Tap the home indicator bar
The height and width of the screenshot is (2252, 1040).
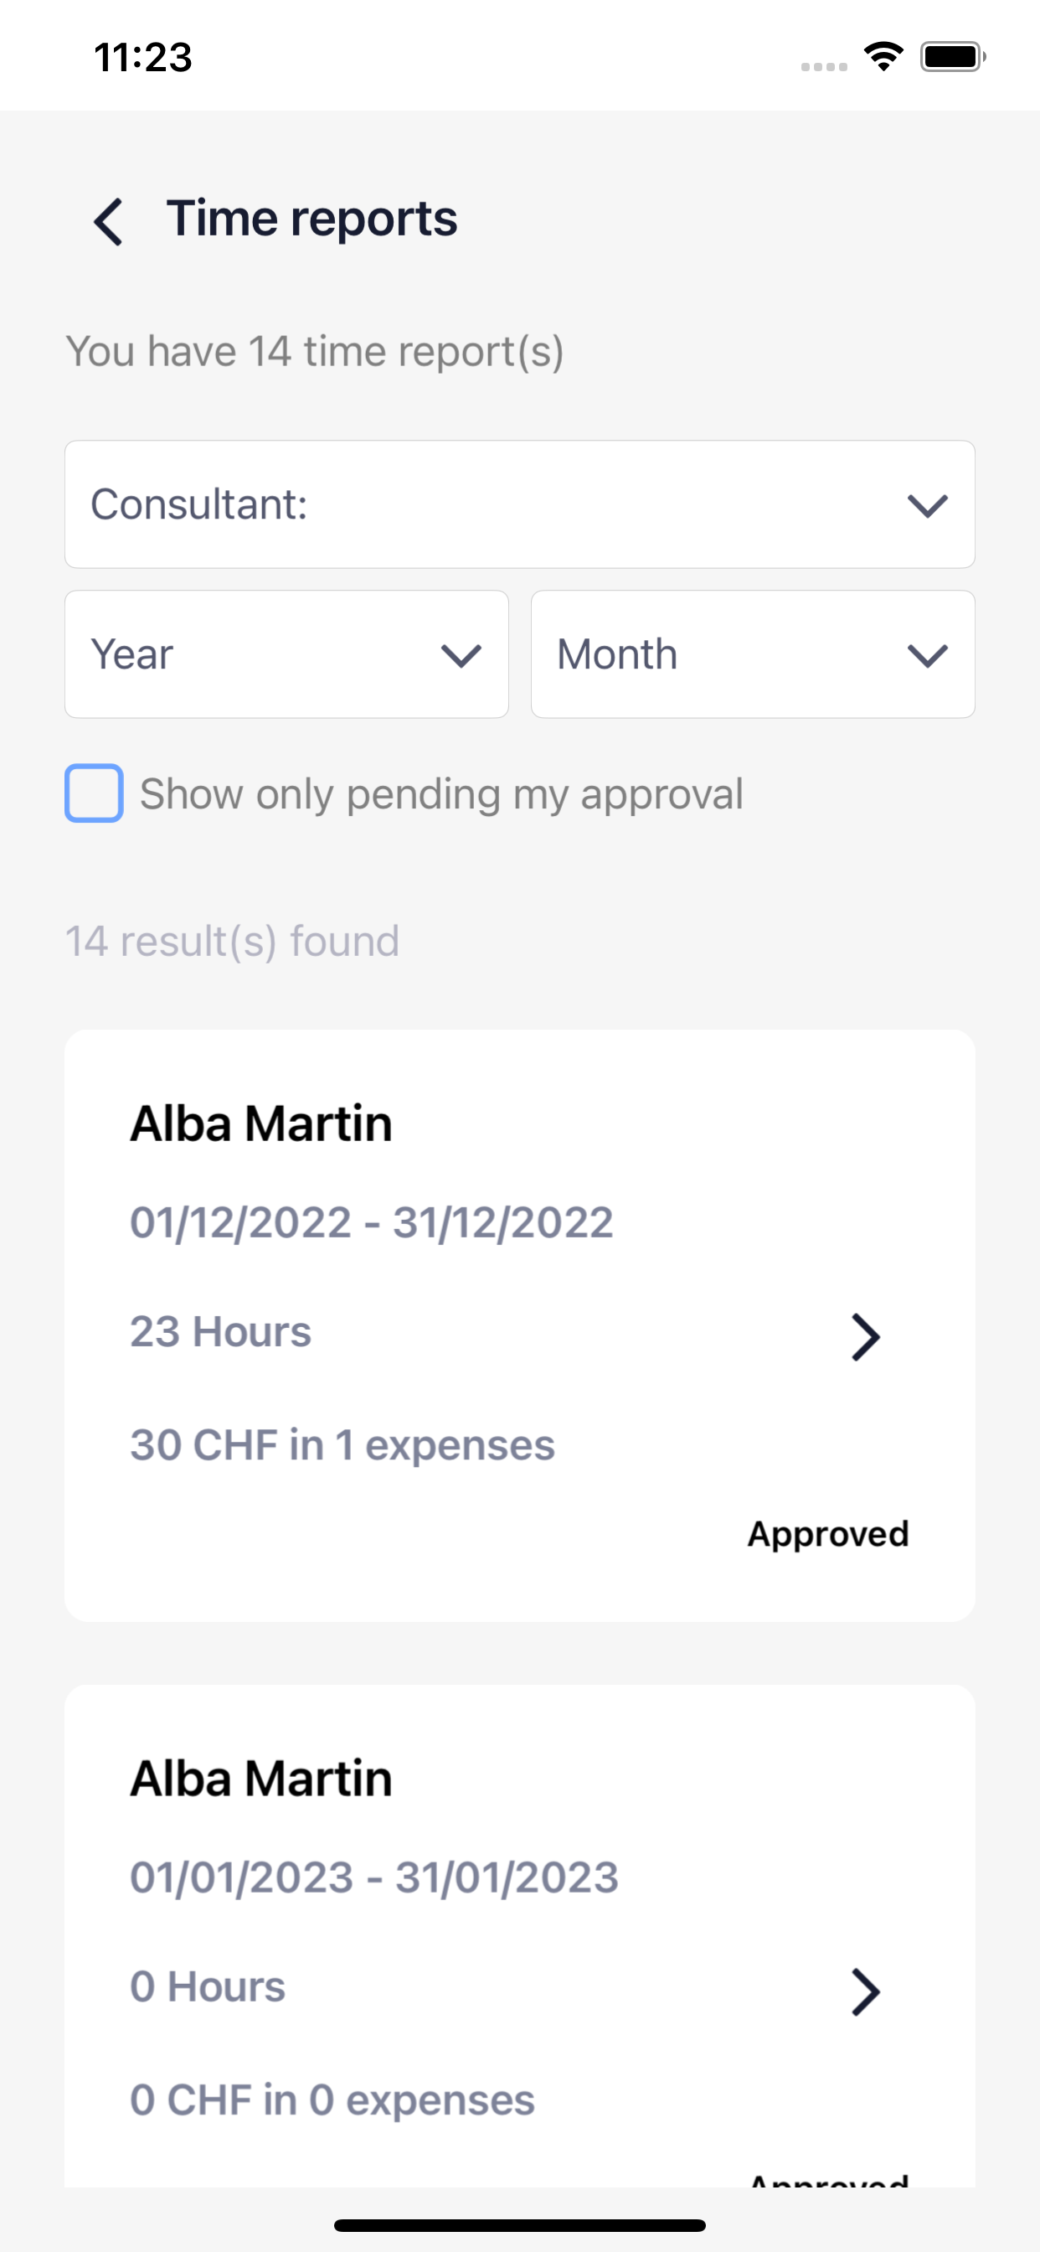pos(520,2225)
